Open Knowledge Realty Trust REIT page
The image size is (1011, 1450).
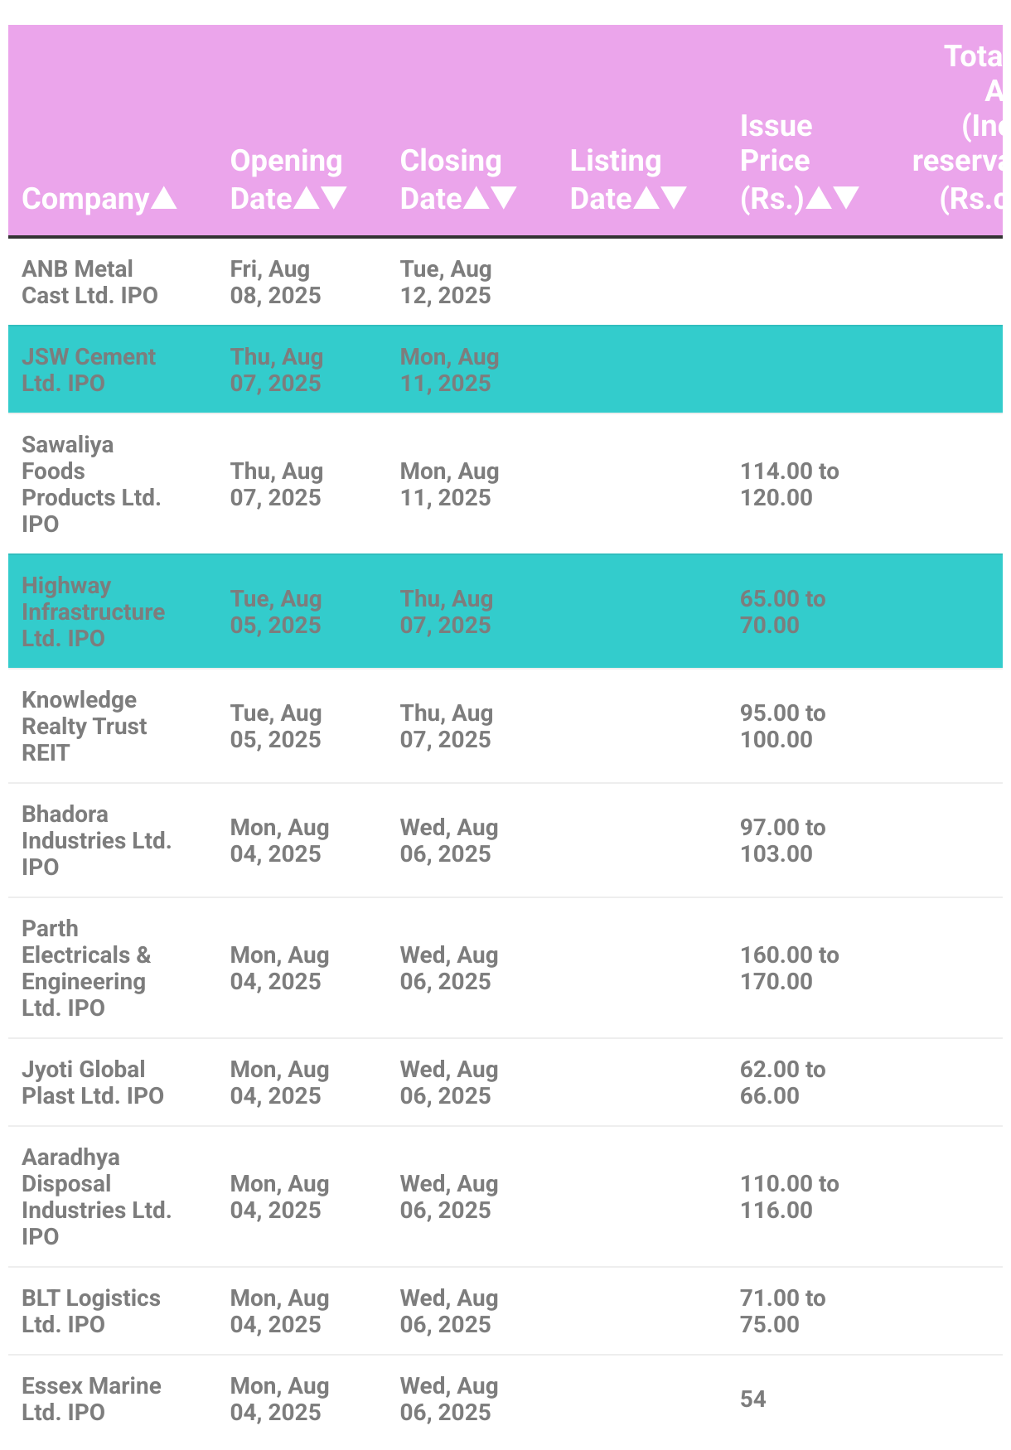click(84, 726)
